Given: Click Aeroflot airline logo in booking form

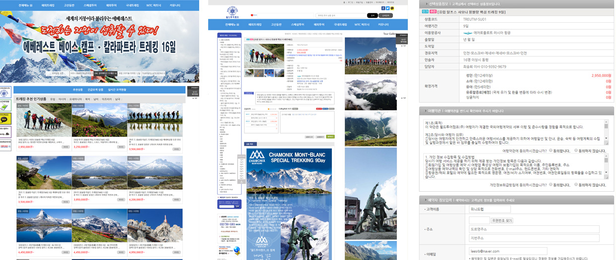Looking at the screenshot, I should coord(467,33).
